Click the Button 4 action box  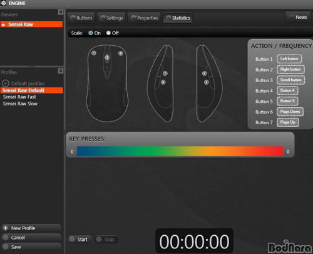287,90
